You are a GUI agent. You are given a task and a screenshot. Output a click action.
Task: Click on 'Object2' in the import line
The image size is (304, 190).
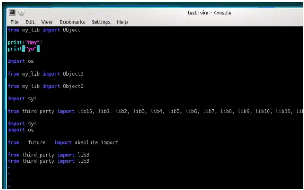[x=73, y=86]
